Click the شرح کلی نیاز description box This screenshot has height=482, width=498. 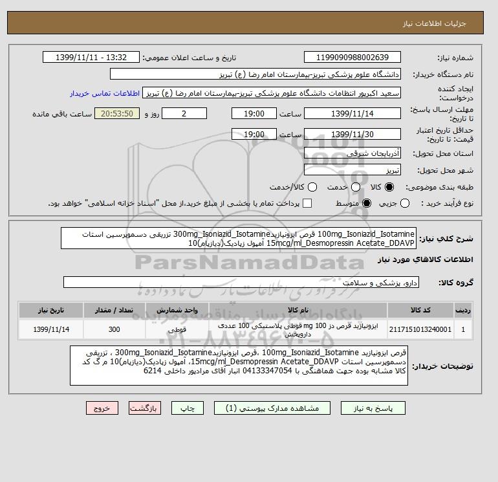tap(239, 238)
